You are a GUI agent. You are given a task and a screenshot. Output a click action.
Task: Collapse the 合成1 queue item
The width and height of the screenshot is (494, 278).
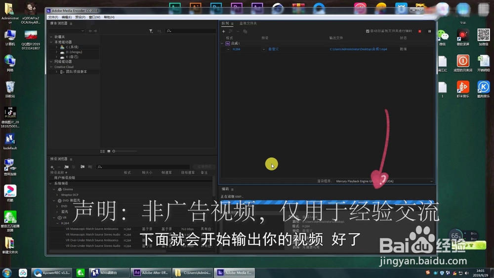tap(222, 43)
